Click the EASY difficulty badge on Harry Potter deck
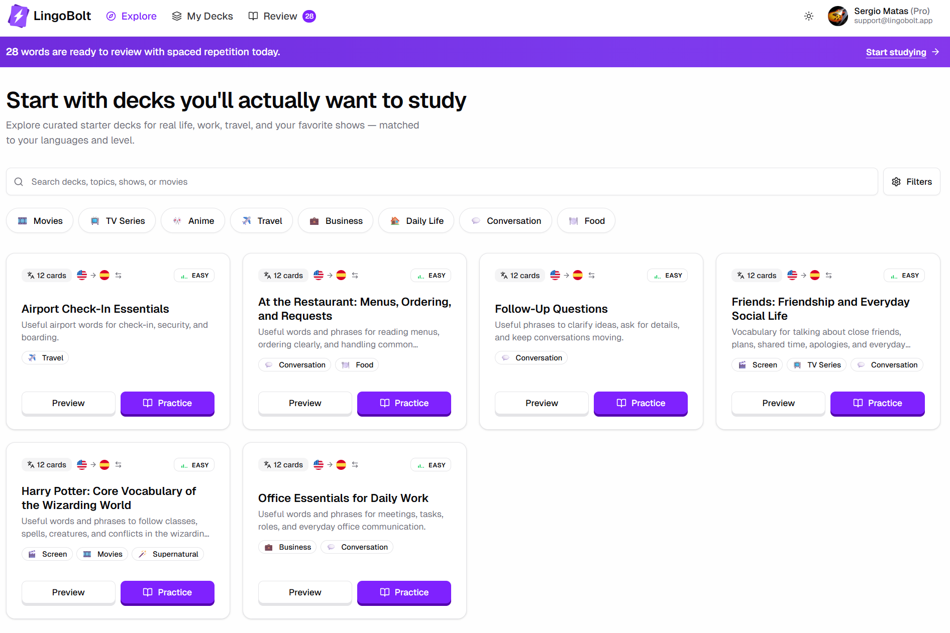This screenshot has height=633, width=950. coord(194,464)
